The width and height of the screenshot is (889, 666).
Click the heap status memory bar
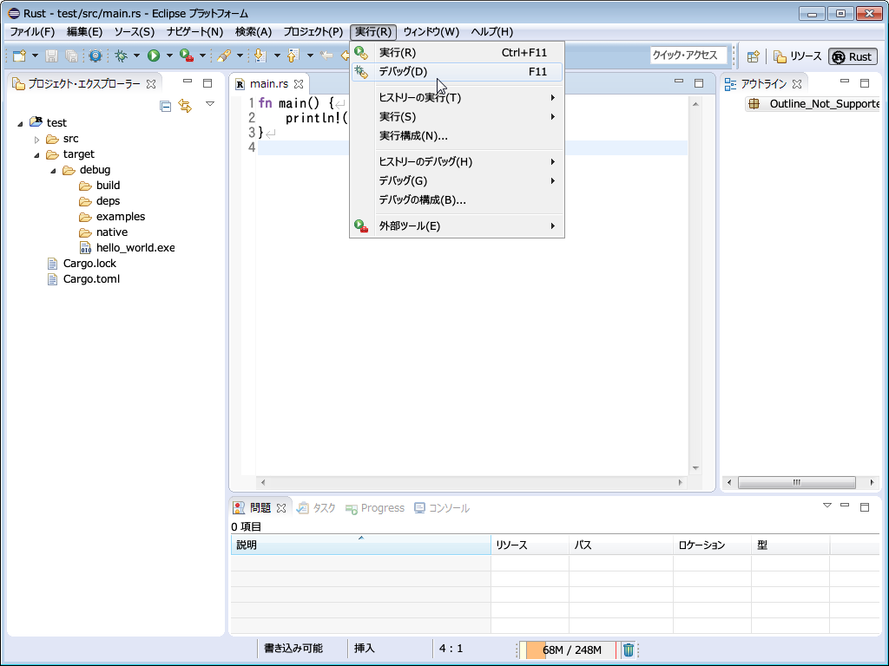(569, 650)
